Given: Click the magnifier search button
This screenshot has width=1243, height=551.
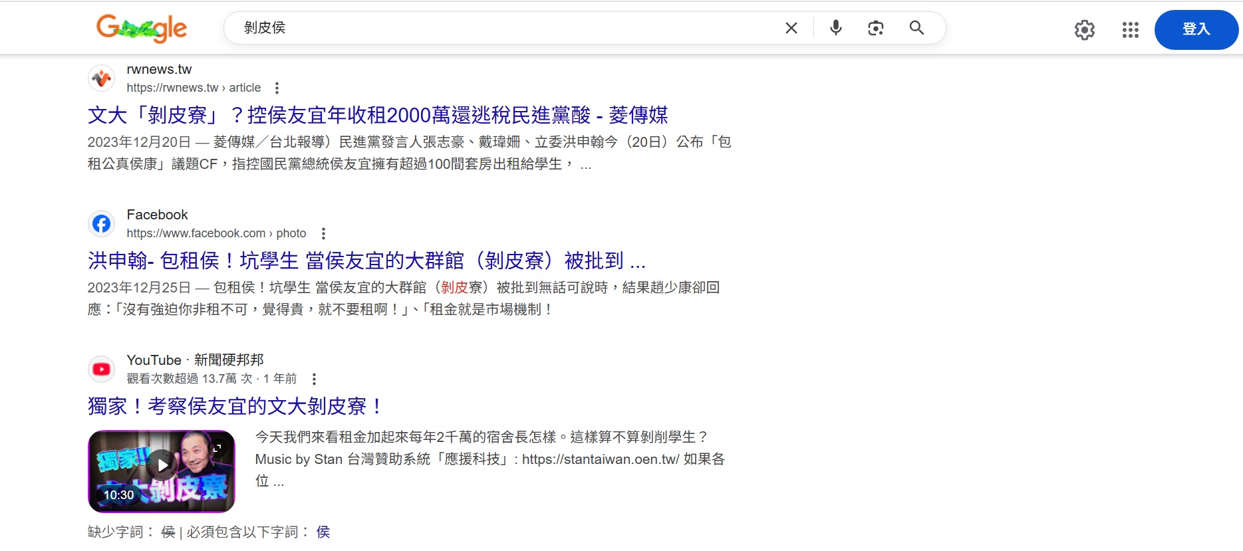Looking at the screenshot, I should pyautogui.click(x=916, y=28).
